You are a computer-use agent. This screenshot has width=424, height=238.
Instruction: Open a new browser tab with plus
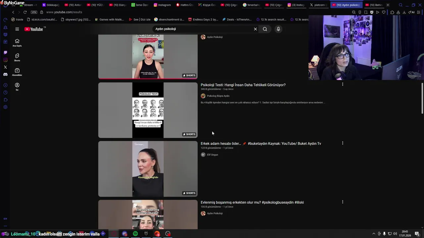(388, 5)
